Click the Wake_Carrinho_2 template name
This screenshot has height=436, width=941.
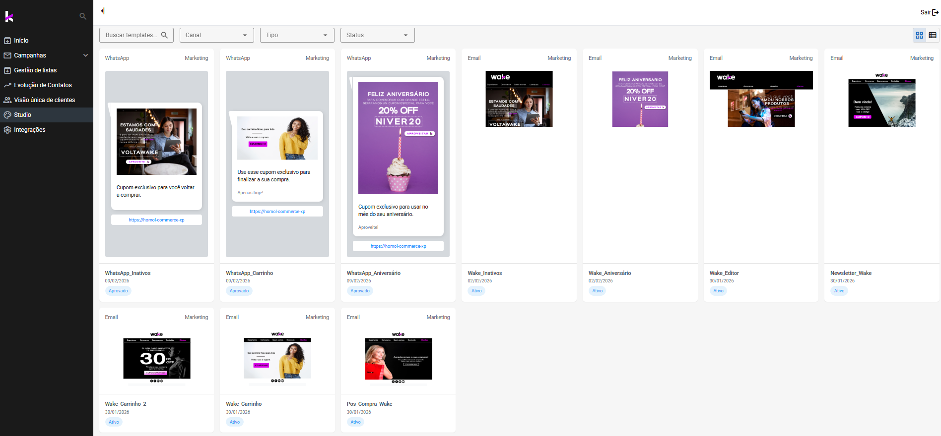click(126, 404)
